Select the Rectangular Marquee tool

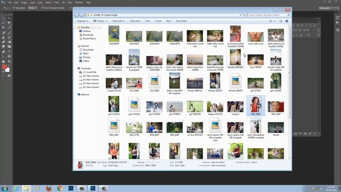[4, 18]
